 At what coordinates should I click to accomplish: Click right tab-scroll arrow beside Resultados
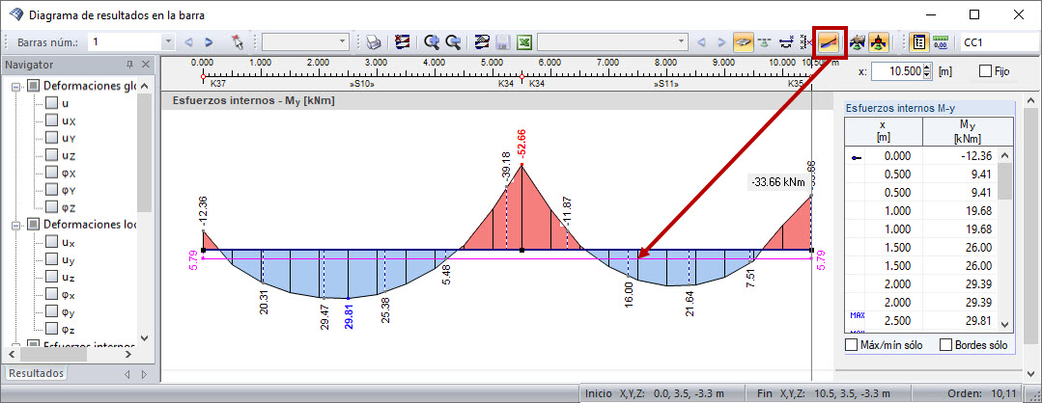(x=144, y=374)
